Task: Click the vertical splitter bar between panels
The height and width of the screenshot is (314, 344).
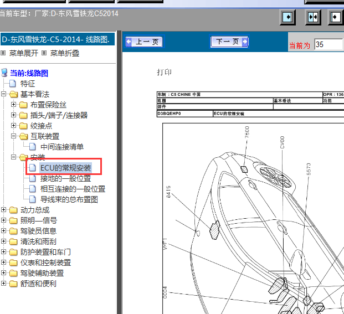Action: click(119, 172)
